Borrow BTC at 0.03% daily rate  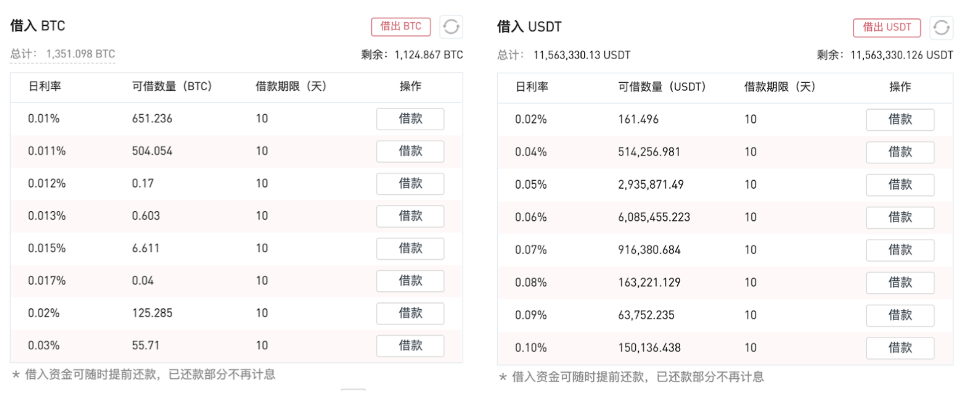click(410, 346)
